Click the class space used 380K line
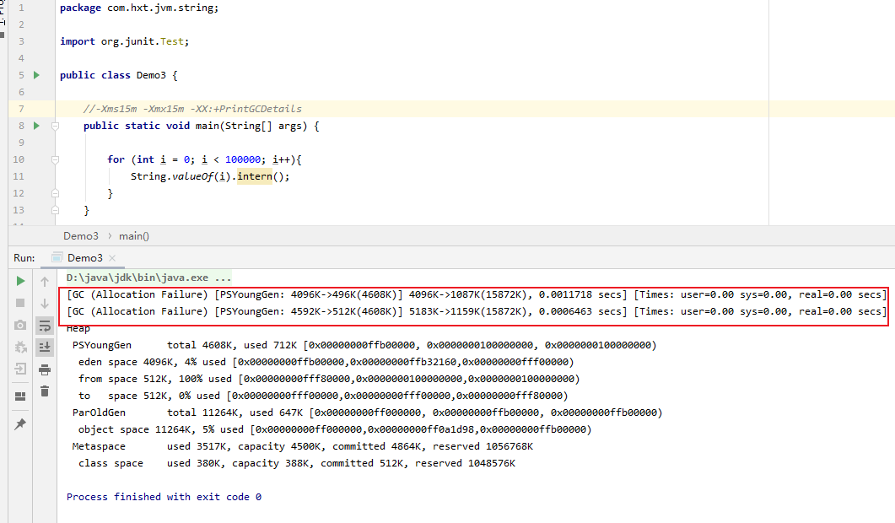 point(297,463)
